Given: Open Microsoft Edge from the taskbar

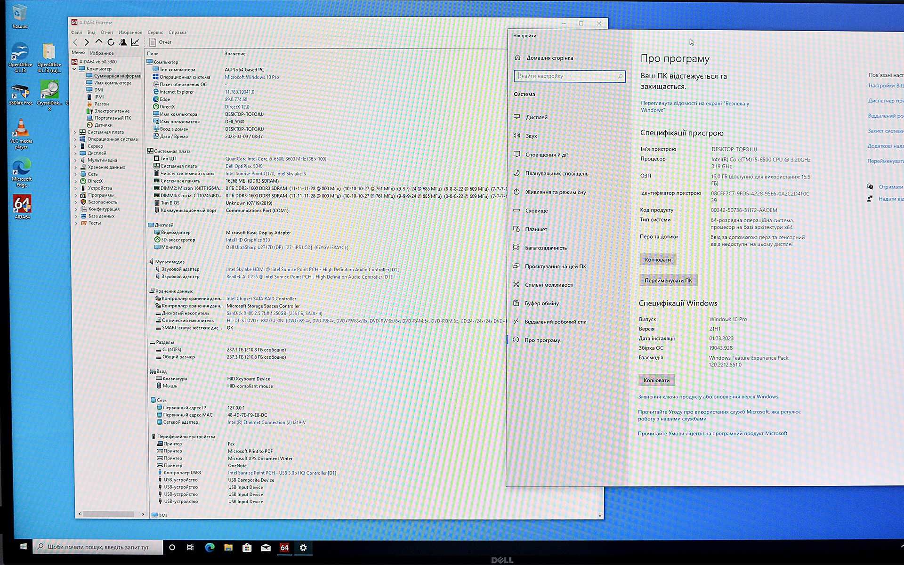Looking at the screenshot, I should tap(210, 547).
